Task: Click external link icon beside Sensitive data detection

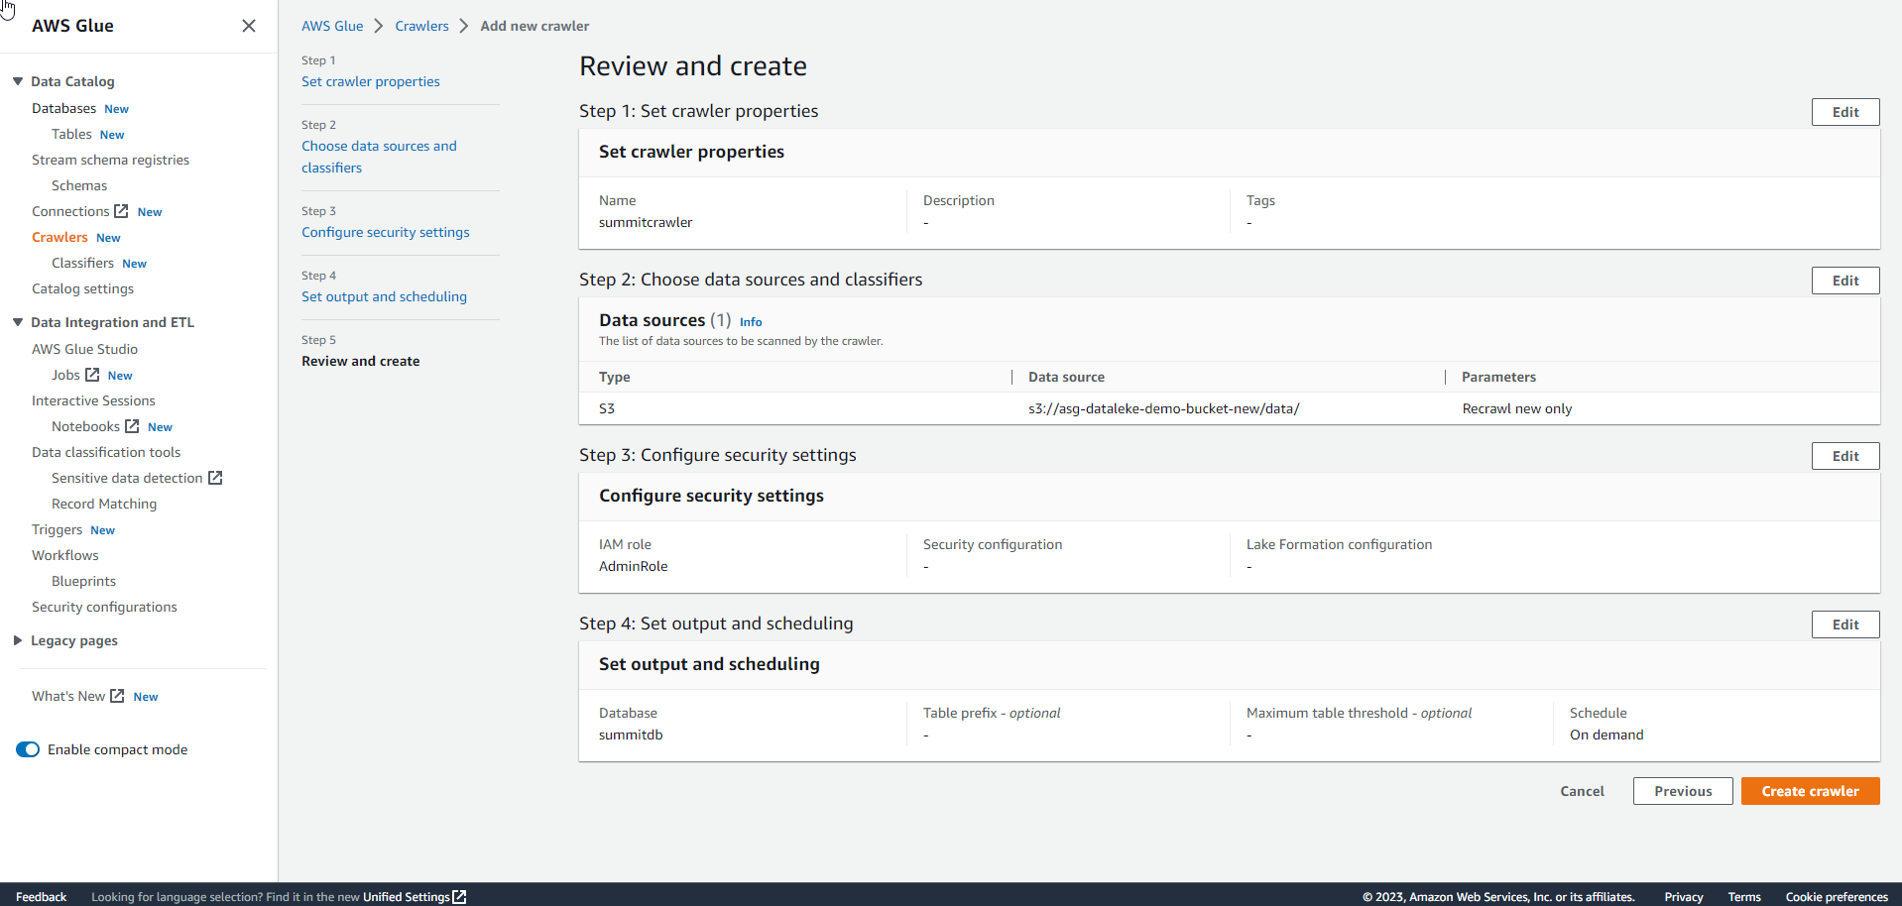Action: point(215,478)
